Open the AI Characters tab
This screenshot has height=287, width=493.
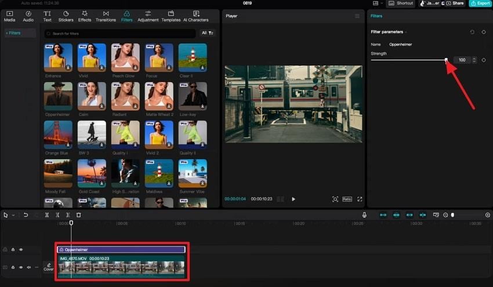(x=196, y=16)
